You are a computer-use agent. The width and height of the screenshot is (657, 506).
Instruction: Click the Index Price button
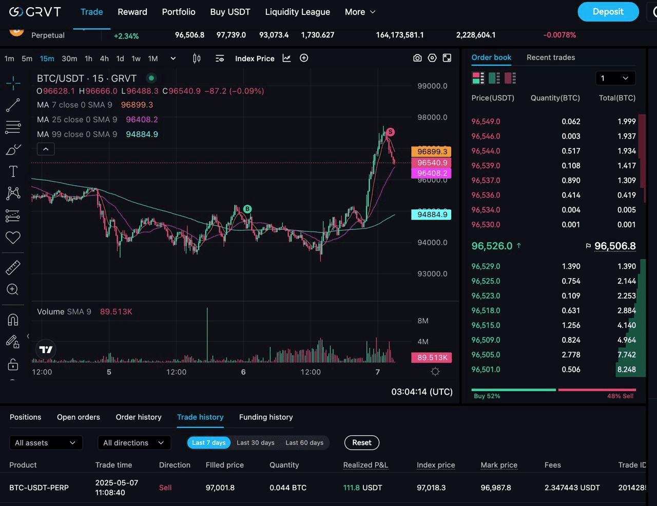255,59
